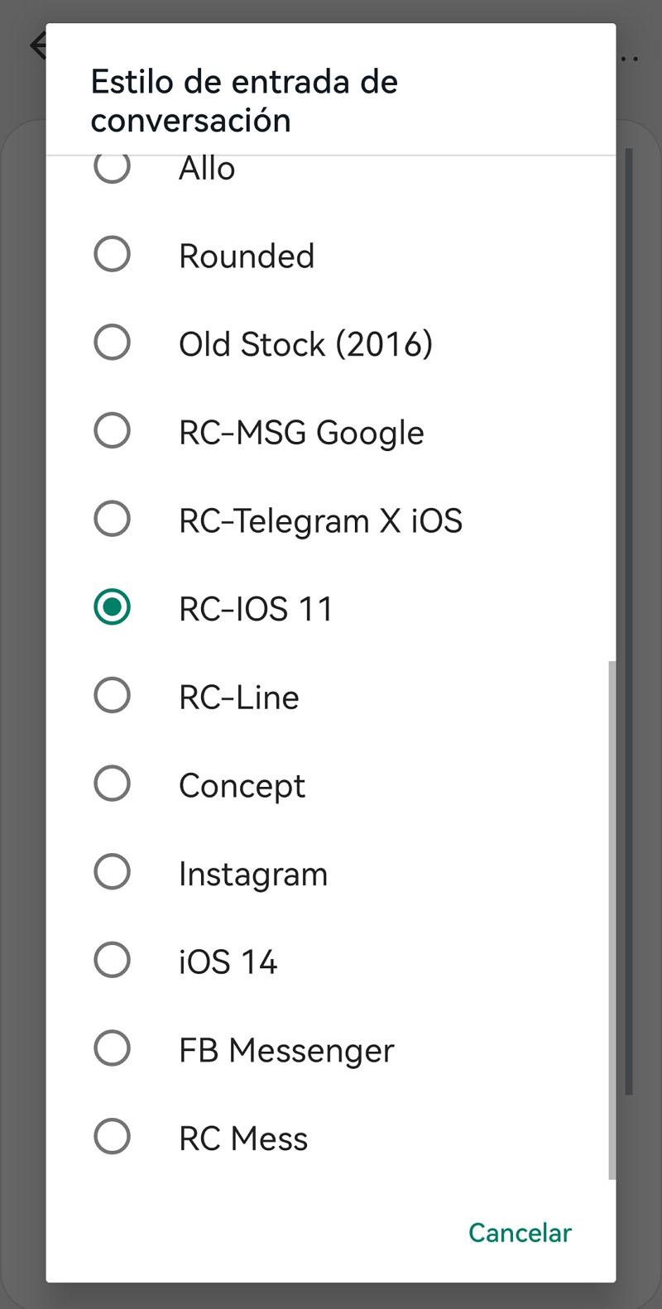This screenshot has width=662, height=1309.
Task: Click the selected RC-IOS 11 radio button
Action: pyautogui.click(x=112, y=607)
